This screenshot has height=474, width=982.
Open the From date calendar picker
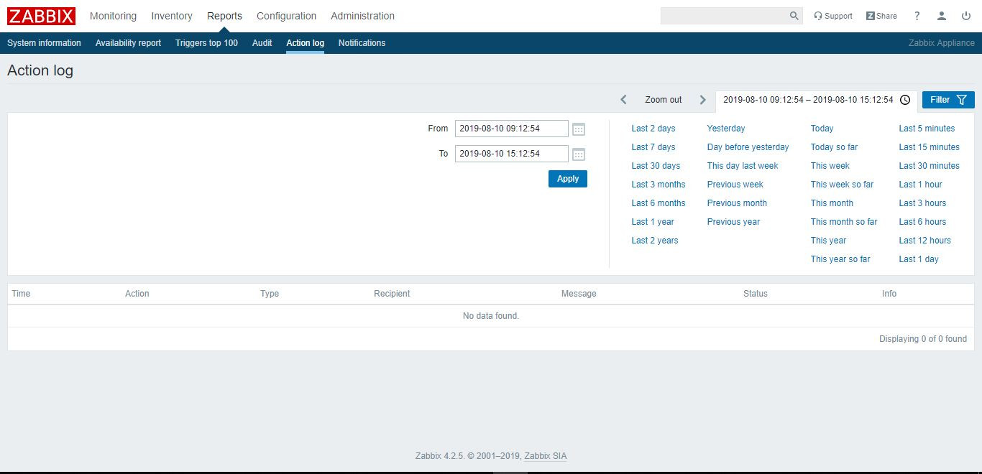[x=579, y=129]
